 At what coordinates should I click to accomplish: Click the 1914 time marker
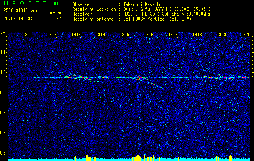(x=100, y=35)
